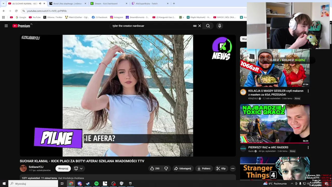The width and height of the screenshot is (332, 187).
Task: Open the XAYOO | BÓL OKA bookmark
Action: pos(225,17)
